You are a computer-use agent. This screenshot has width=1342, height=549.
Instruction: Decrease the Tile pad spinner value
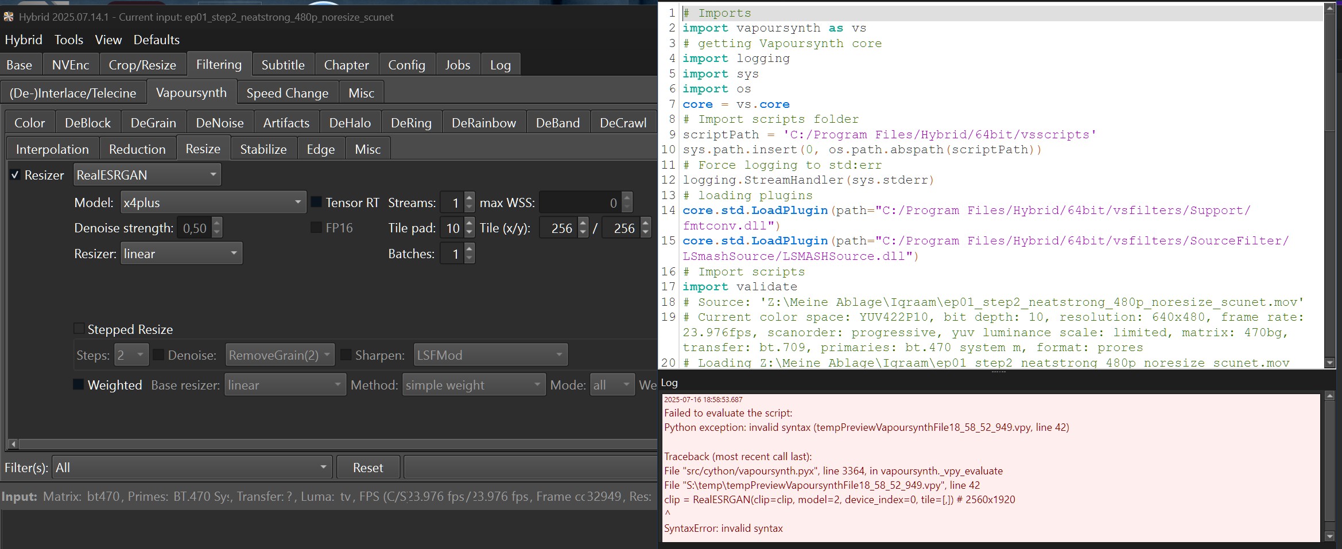coord(470,233)
